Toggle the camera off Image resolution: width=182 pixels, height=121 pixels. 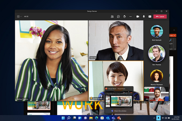pyautogui.click(x=138, y=17)
